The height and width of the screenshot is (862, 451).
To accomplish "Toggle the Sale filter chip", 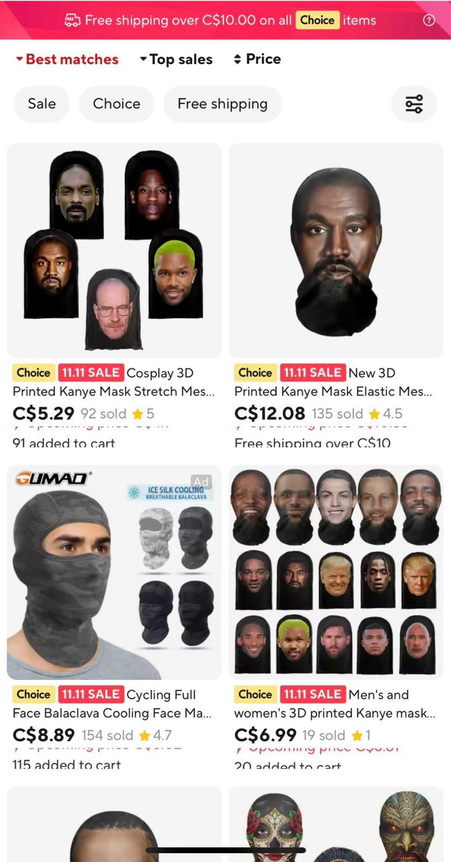I will pos(42,104).
